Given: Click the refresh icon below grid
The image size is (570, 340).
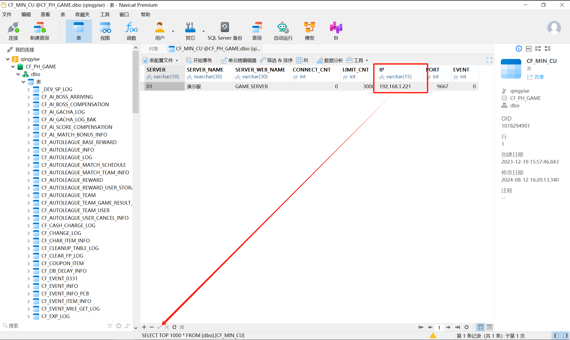Looking at the screenshot, I should (x=174, y=327).
